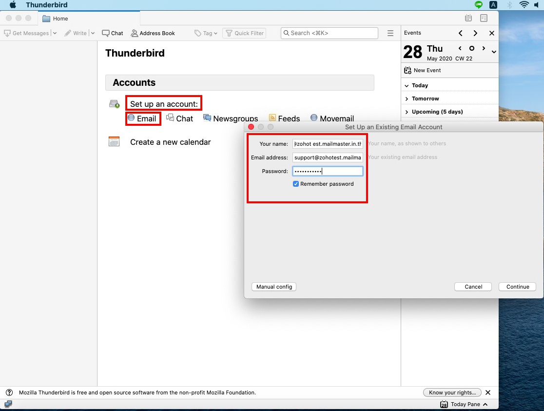Open the Thunderbird menu in menu bar
Image resolution: width=544 pixels, height=411 pixels.
46,4
